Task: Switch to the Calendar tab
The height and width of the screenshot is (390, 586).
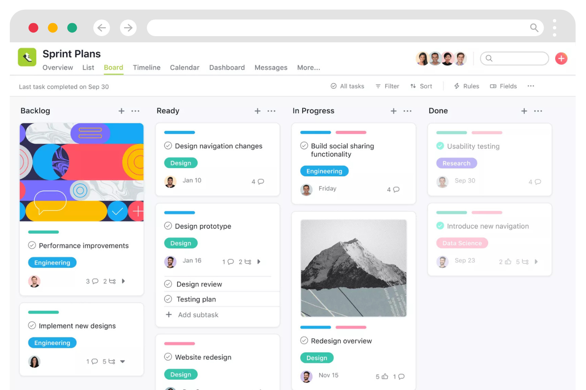Action: point(184,67)
